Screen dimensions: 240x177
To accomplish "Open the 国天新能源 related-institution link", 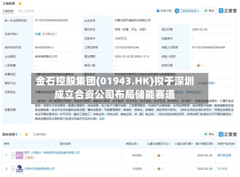I will point(224,155).
